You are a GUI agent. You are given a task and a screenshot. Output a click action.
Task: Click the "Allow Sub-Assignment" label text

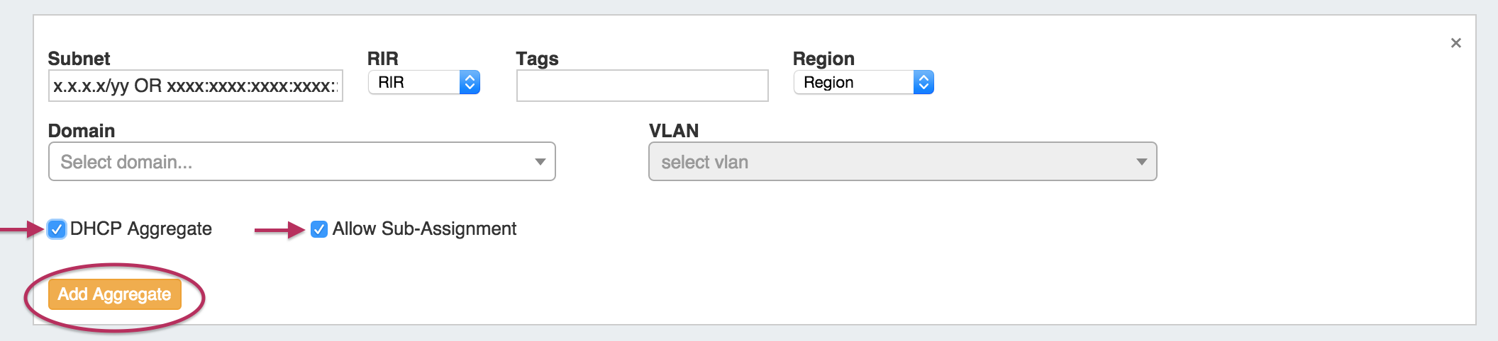coord(424,229)
